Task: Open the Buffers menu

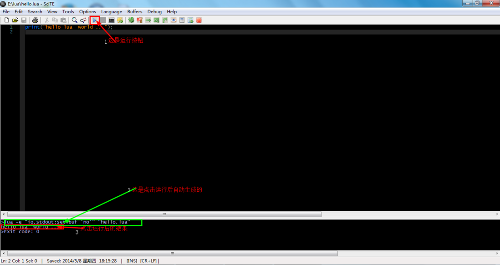Action: [135, 11]
